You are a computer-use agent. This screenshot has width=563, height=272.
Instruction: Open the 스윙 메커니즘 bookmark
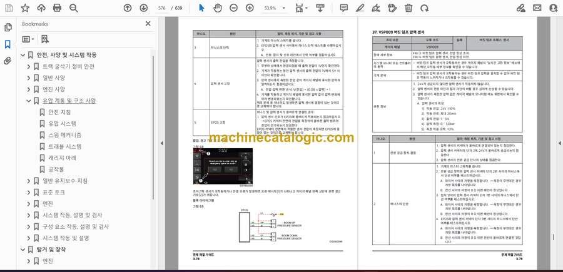point(64,135)
